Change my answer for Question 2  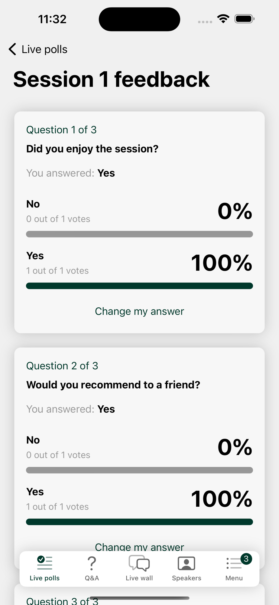tap(139, 546)
